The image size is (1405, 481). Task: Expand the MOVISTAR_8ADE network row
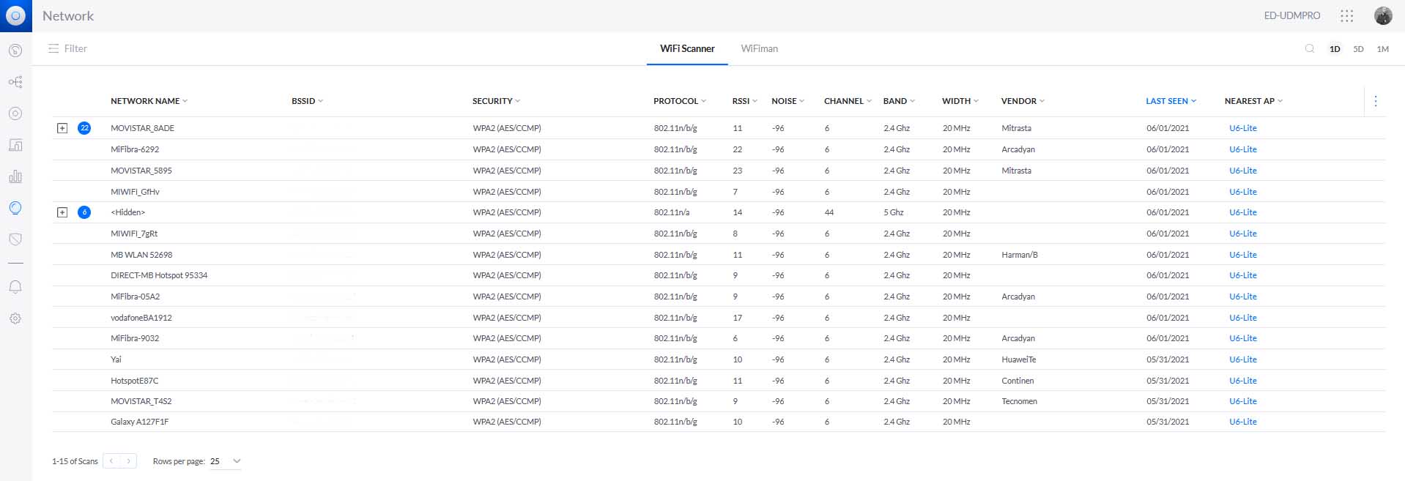pyautogui.click(x=62, y=128)
